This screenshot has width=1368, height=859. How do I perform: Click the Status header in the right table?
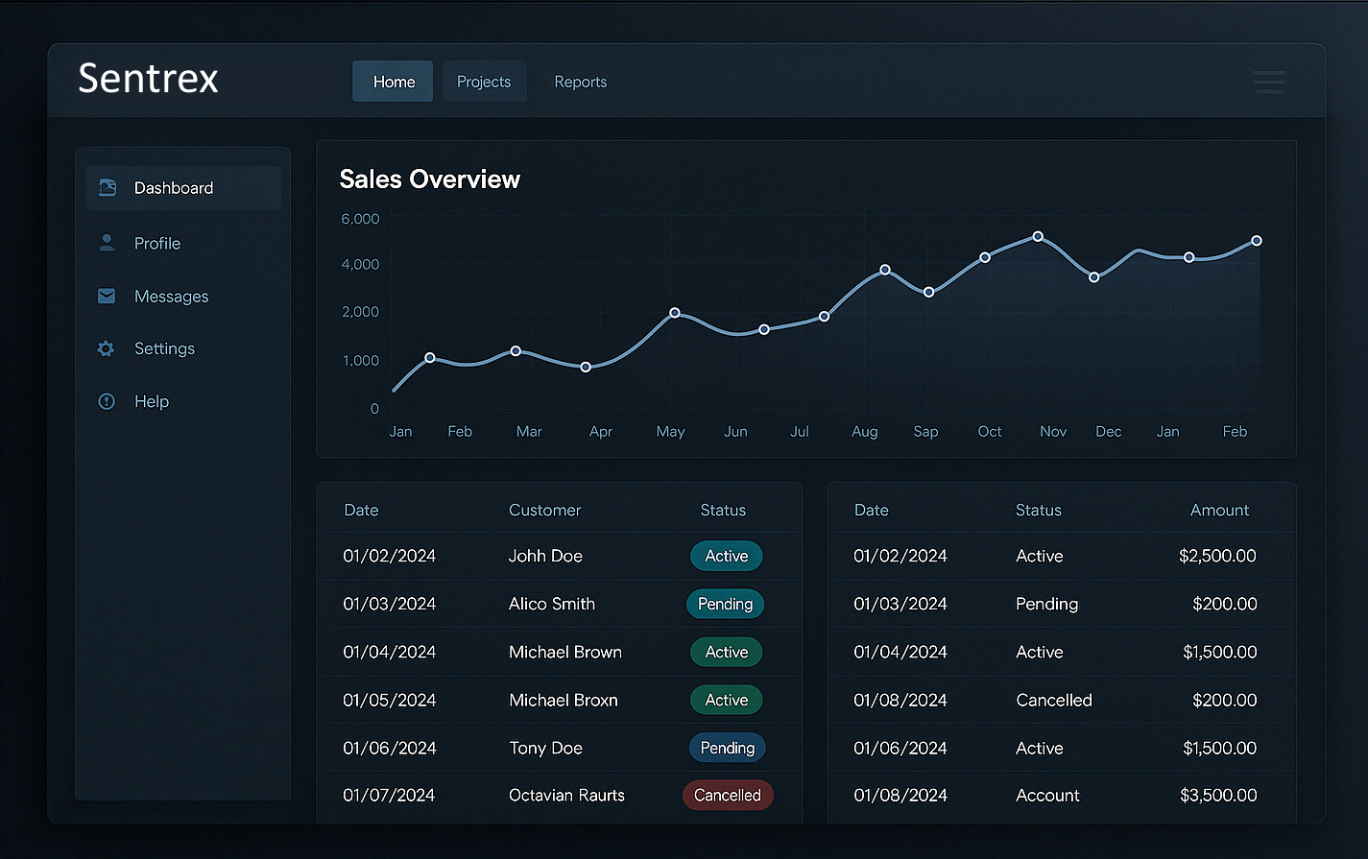(x=1038, y=511)
